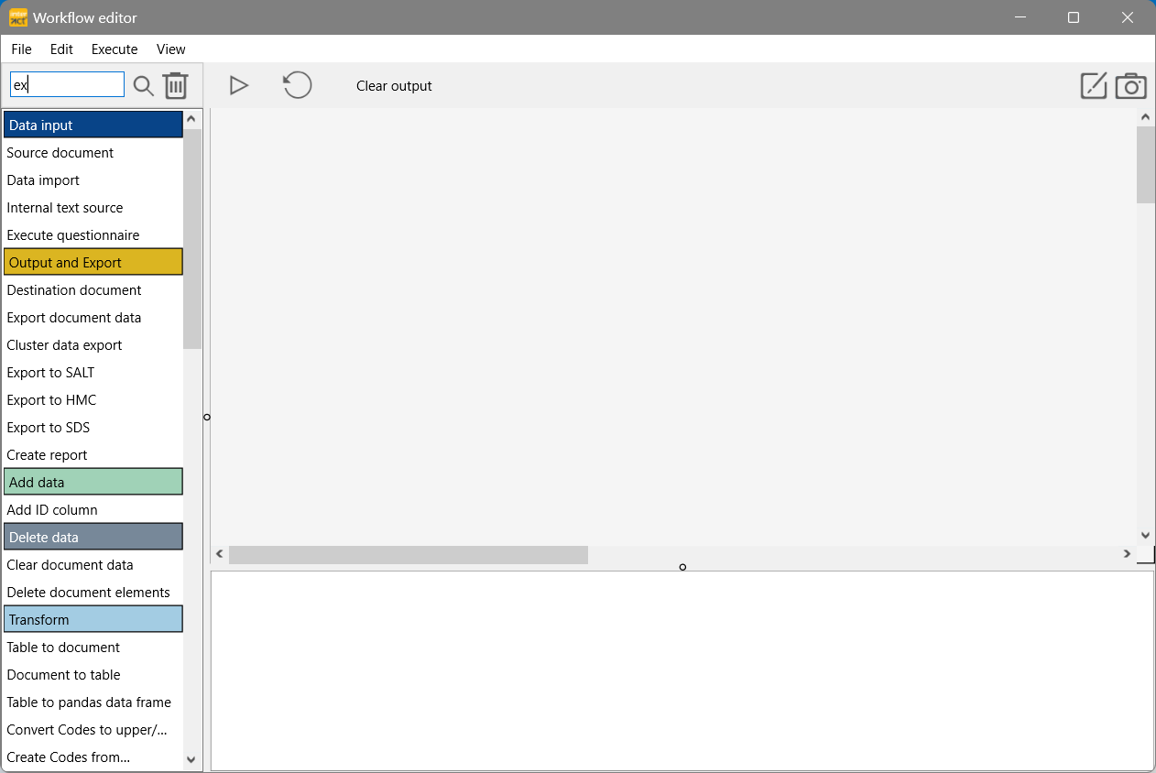The width and height of the screenshot is (1156, 773).
Task: Click the search input containing 'ex'
Action: [67, 84]
